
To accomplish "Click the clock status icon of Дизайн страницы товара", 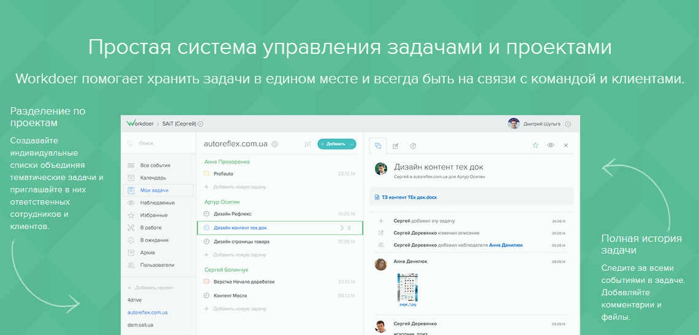I will [206, 241].
